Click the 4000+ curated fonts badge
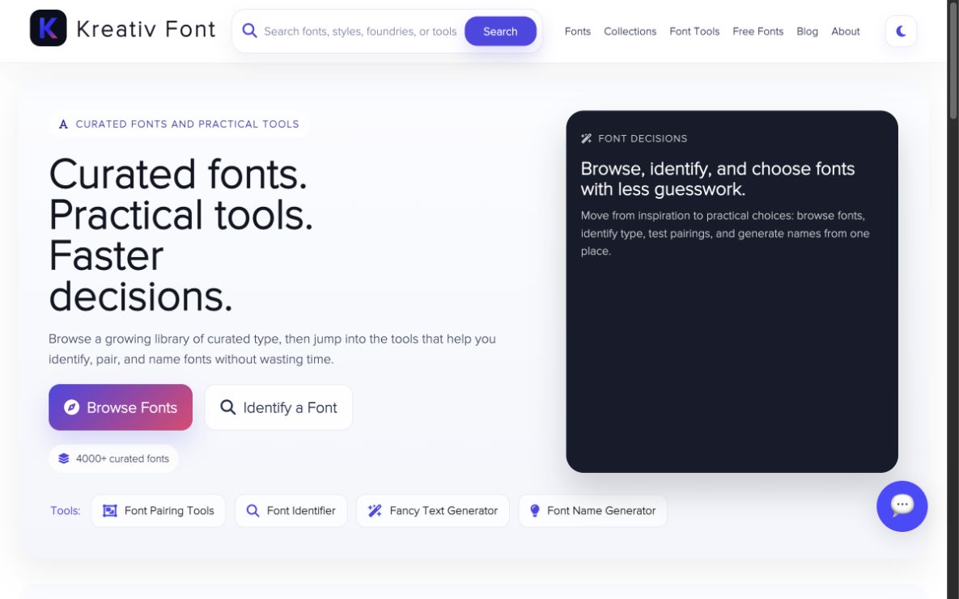The width and height of the screenshot is (959, 599). point(113,458)
